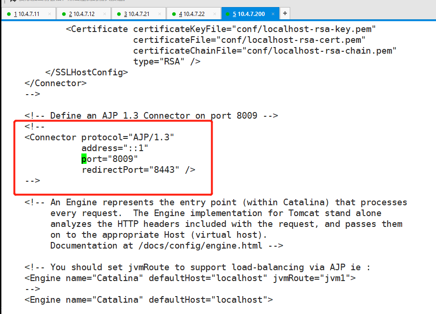Click the redirectPort="8443" text in the terminal

click(131, 170)
